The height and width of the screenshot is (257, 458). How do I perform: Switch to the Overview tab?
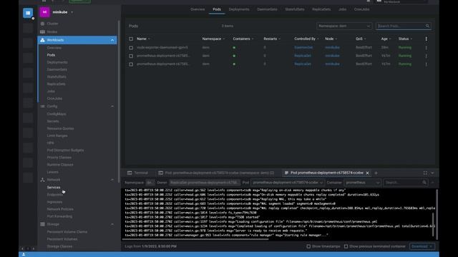pyautogui.click(x=198, y=9)
